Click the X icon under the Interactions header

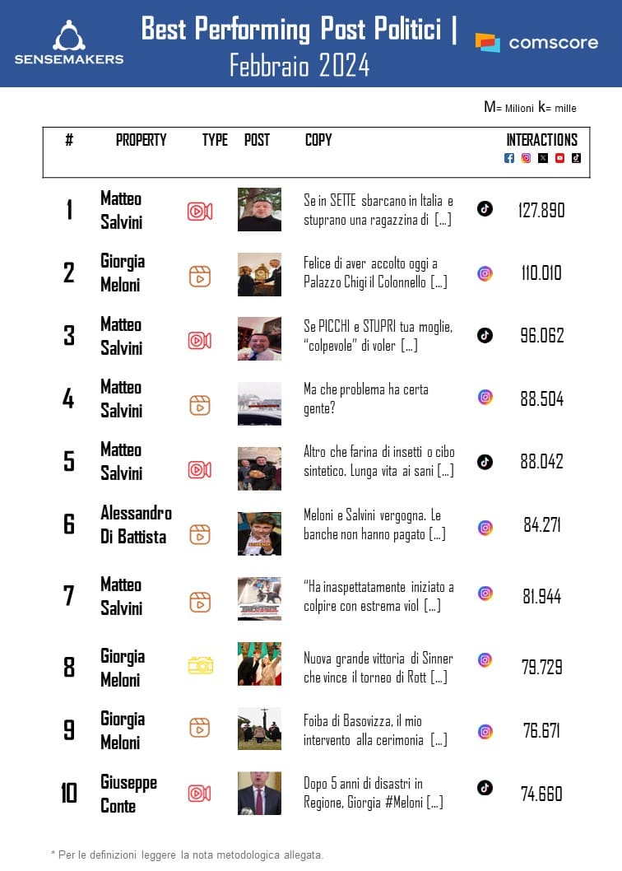pyautogui.click(x=543, y=158)
